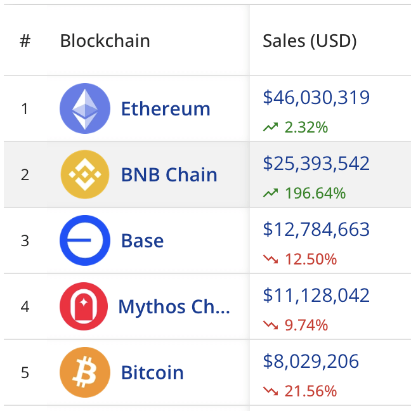Go to the Base blockchain page
This screenshot has height=411, width=411.
(x=143, y=240)
